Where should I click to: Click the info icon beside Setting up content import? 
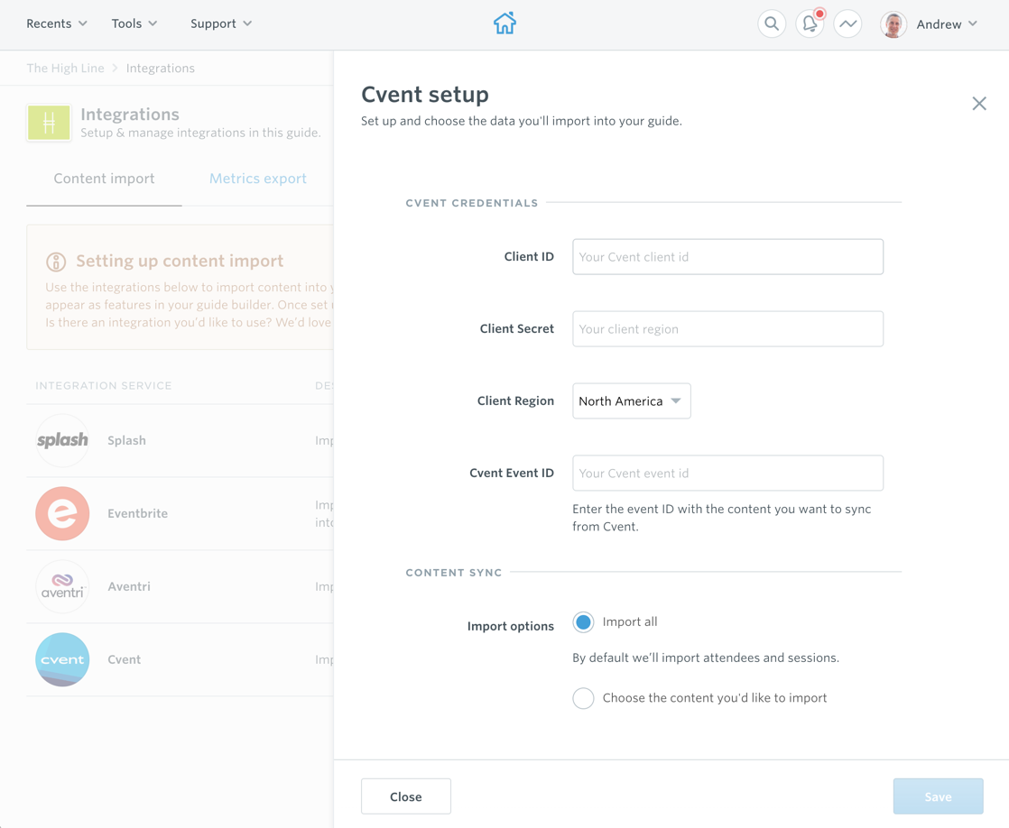point(56,262)
